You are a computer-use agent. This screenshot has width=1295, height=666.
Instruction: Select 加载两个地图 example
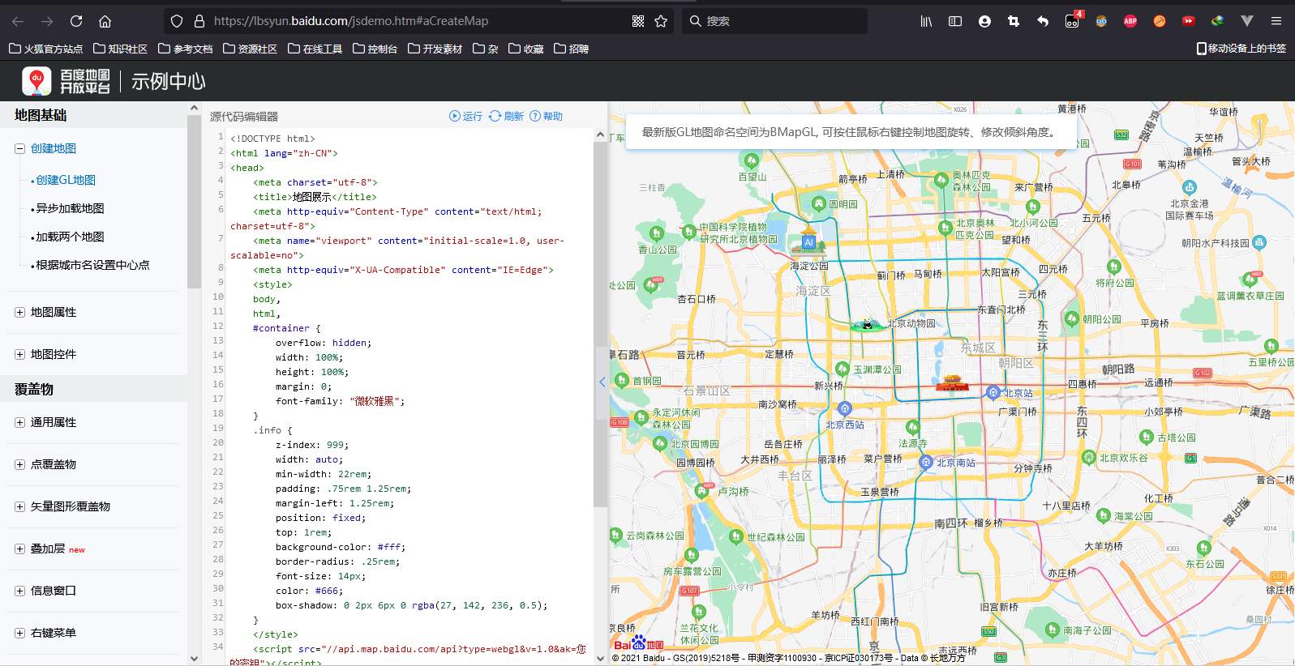[70, 237]
